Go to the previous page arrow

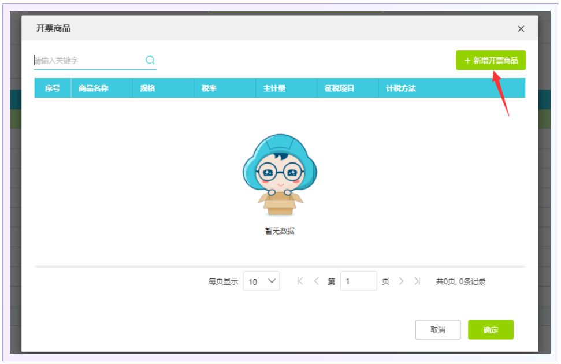coord(316,281)
